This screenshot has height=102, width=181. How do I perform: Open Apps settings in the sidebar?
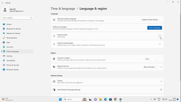(x=17, y=42)
